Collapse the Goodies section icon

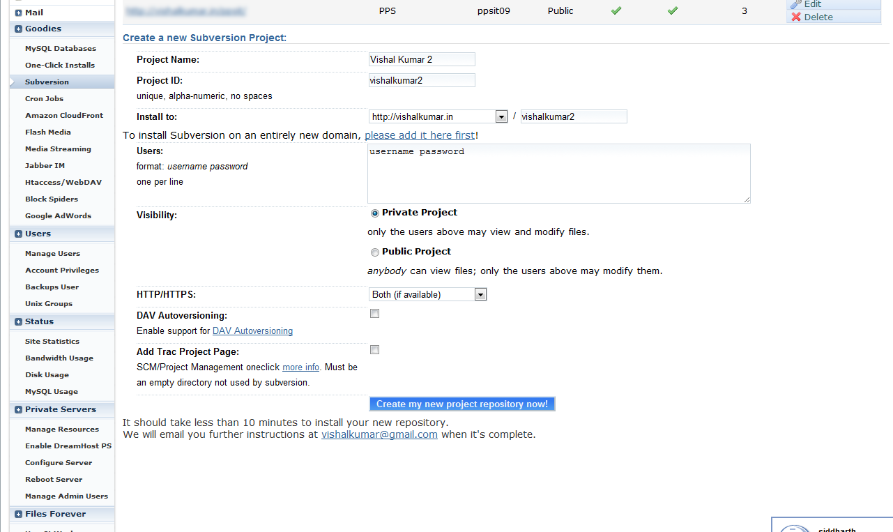[x=18, y=29]
